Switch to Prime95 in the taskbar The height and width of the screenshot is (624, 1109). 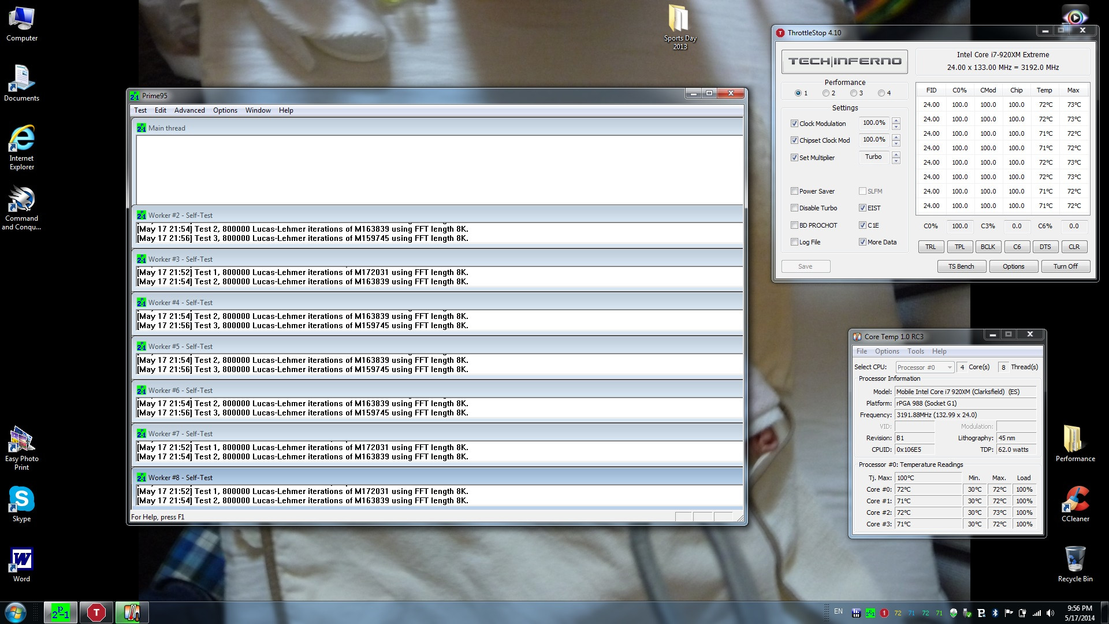click(61, 612)
